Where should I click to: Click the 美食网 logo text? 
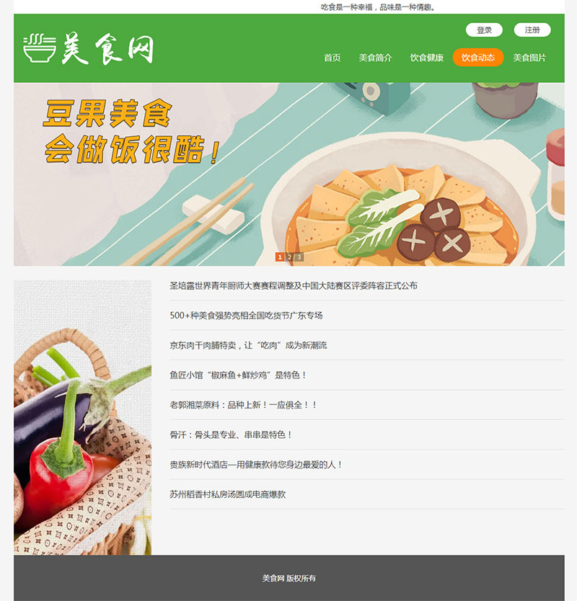click(107, 49)
